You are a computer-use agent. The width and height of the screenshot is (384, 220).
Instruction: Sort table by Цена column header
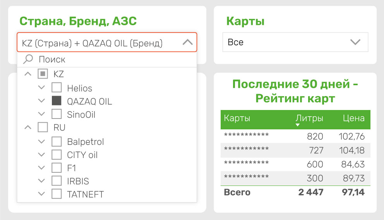pos(353,118)
